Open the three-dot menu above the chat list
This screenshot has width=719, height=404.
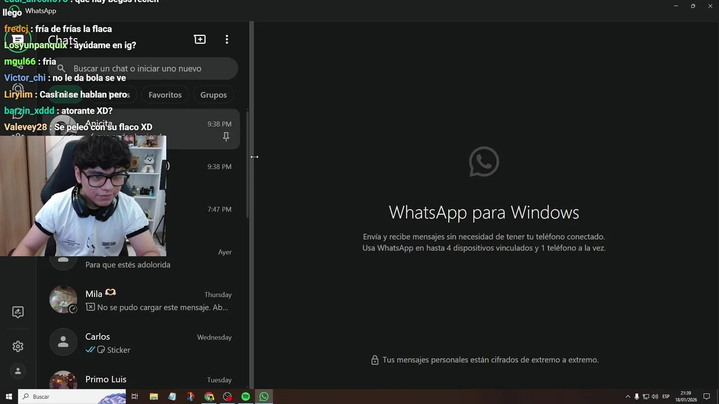[227, 39]
